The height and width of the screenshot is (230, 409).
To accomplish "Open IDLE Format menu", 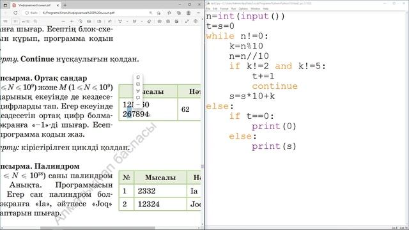I will (x=224, y=8).
